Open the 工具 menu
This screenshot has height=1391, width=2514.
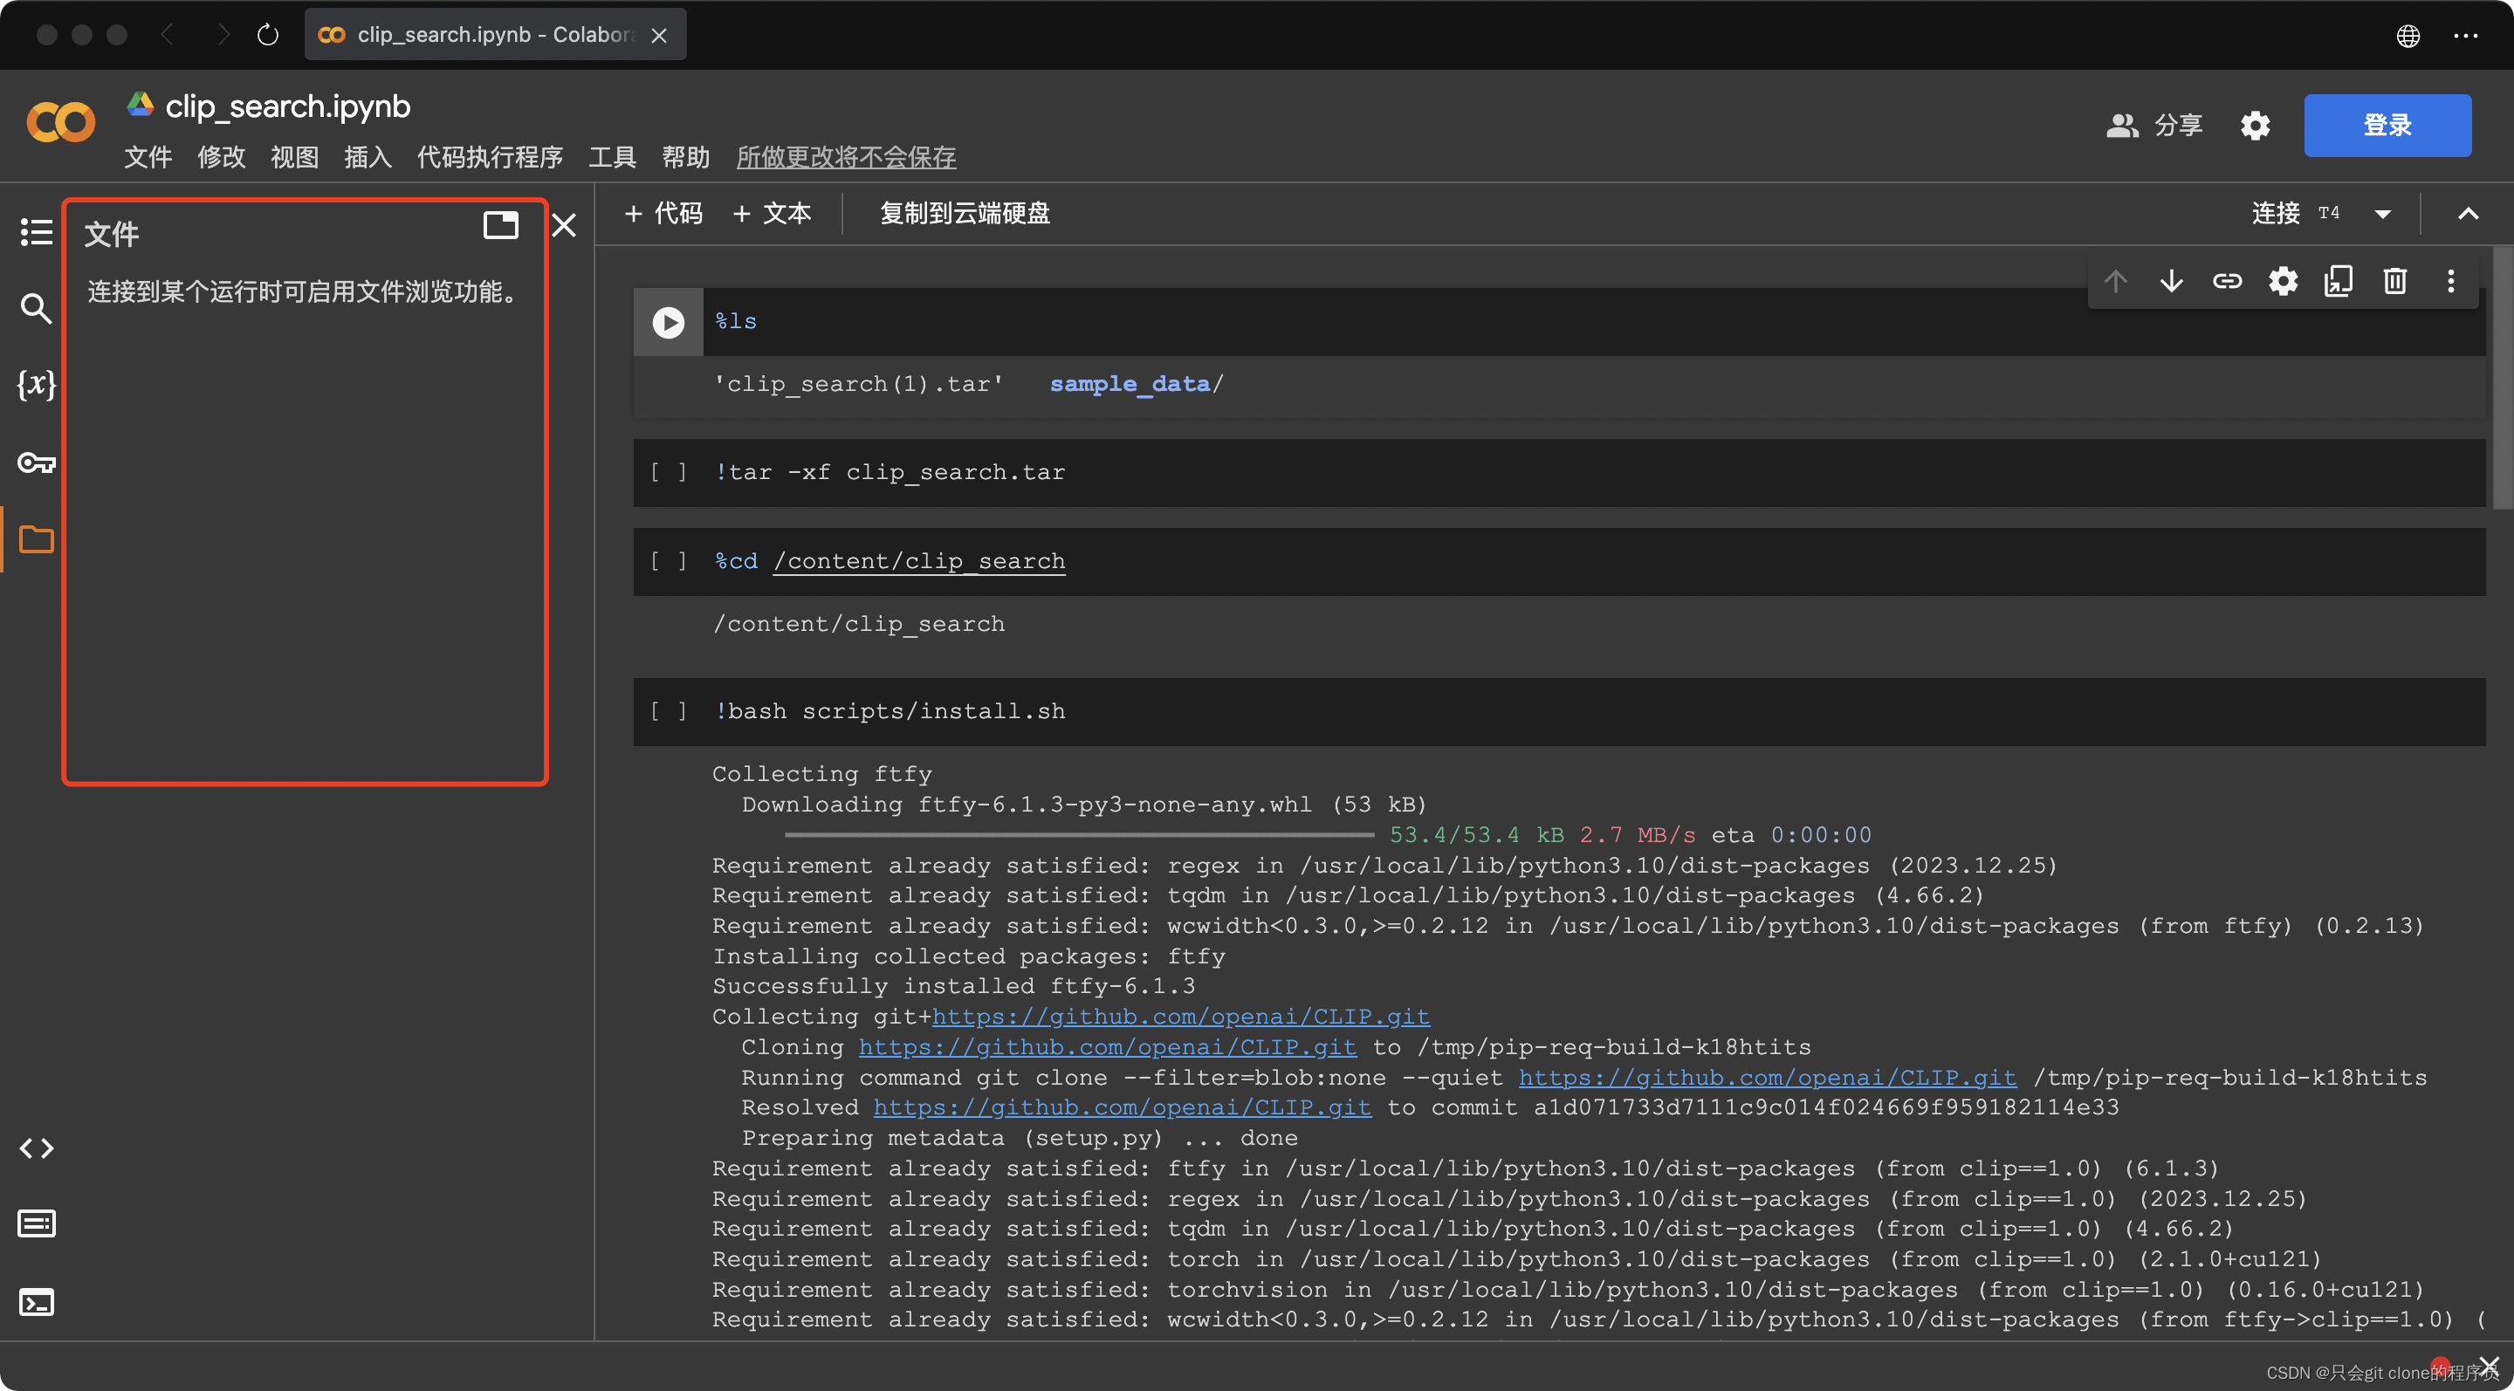click(612, 157)
